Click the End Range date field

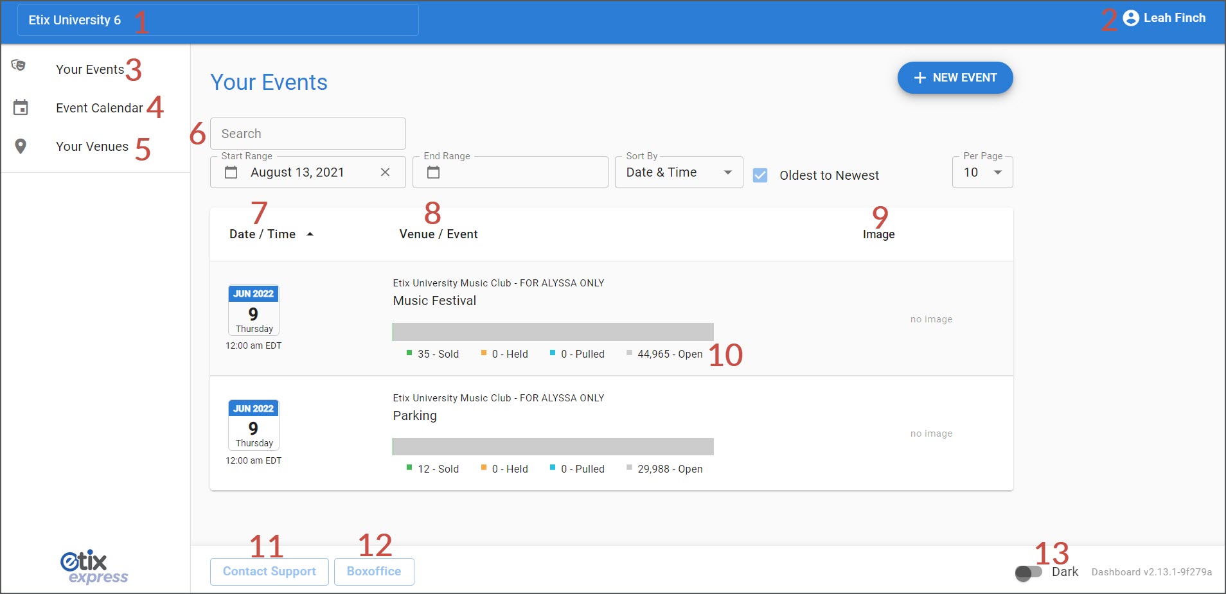click(x=510, y=172)
